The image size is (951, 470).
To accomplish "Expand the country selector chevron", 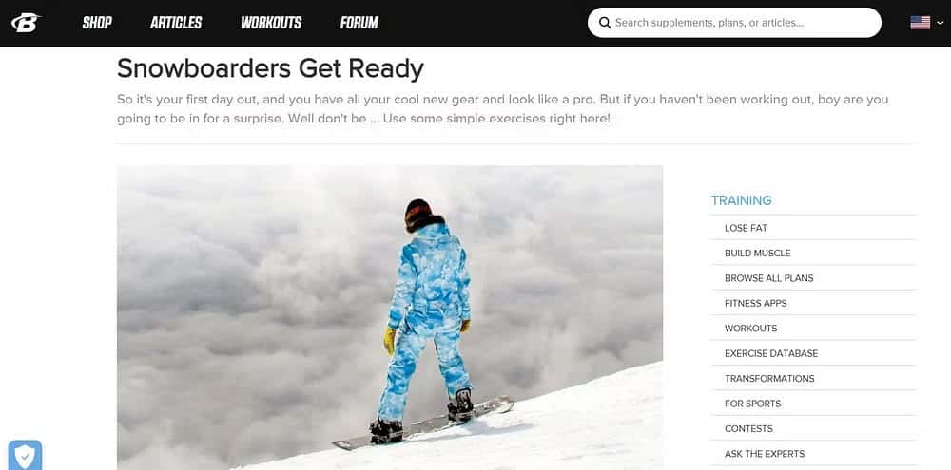I will (x=941, y=23).
